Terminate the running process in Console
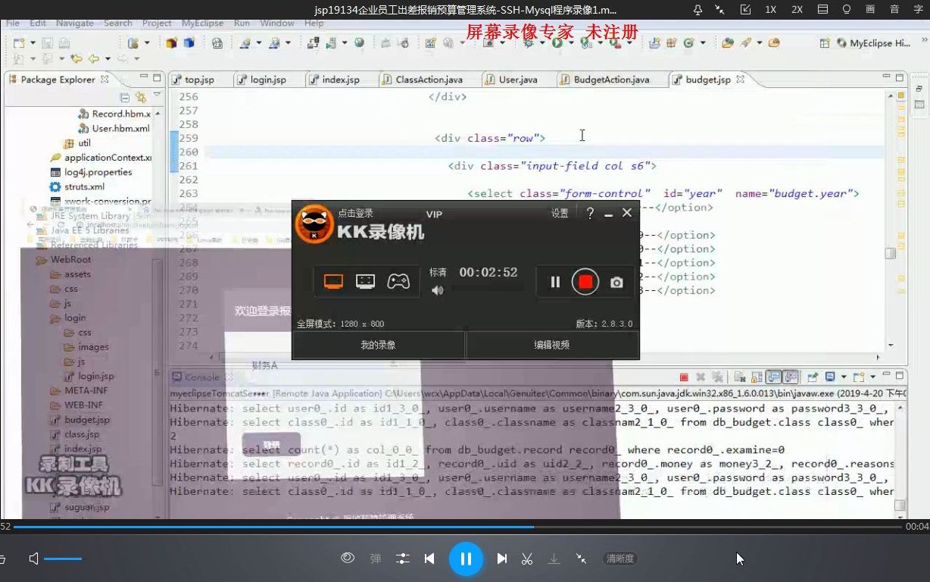This screenshot has height=582, width=930. 685,377
